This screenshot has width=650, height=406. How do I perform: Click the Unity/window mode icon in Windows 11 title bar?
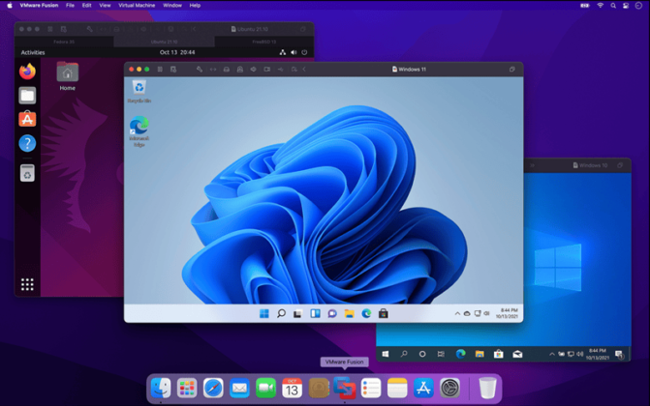[511, 69]
